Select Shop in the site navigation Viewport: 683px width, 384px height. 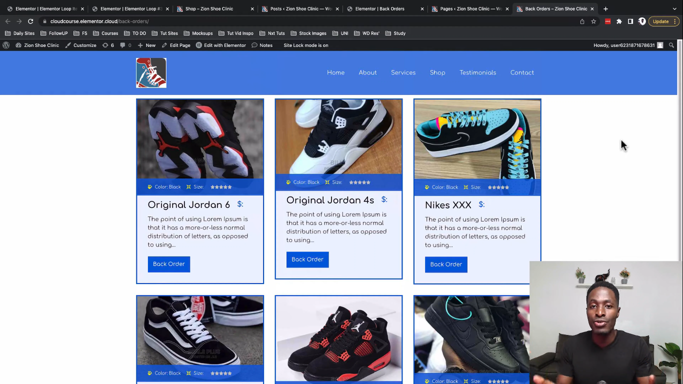tap(437, 72)
